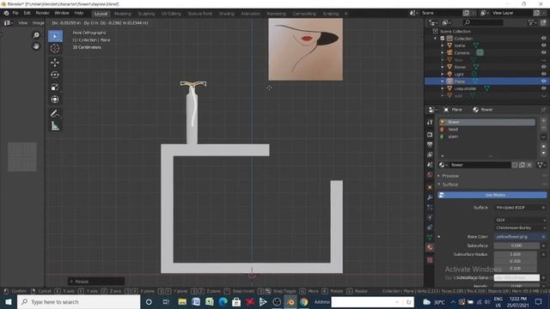The height and width of the screenshot is (309, 550).
Task: Open the Render properties tab
Action: pyautogui.click(x=430, y=135)
